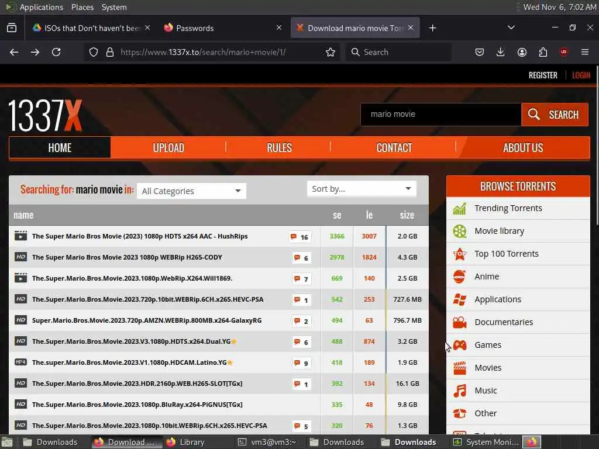The height and width of the screenshot is (449, 599).
Task: Open the BluRay.x264-PiGNUS[TGx] torrent link
Action: click(x=137, y=405)
